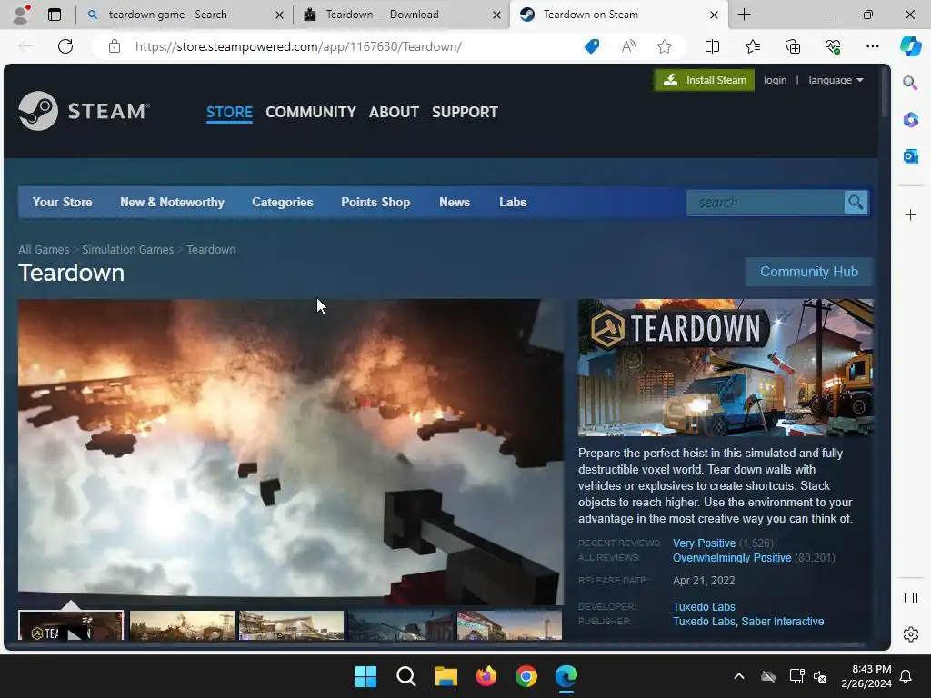The image size is (931, 698).
Task: Open Tuxedo Labs developer link
Action: pyautogui.click(x=704, y=607)
